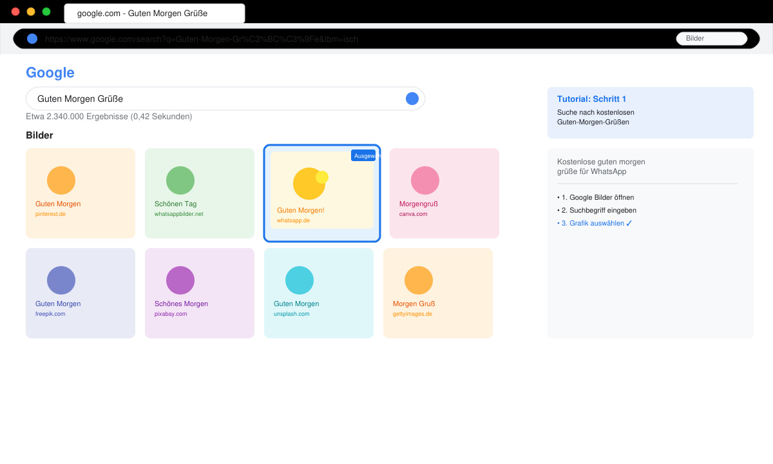Select the google.com - Guten Morgen Grüße tab
This screenshot has width=773, height=464.
click(x=155, y=14)
